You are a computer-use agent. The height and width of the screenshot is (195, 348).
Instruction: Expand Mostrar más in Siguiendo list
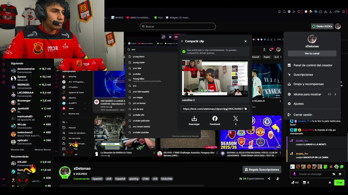[17, 149]
